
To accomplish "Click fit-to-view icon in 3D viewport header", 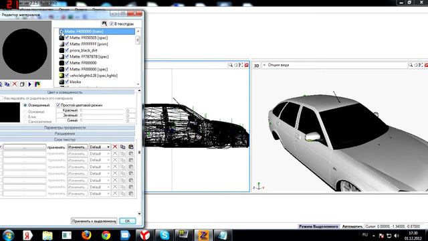I will [x=421, y=65].
